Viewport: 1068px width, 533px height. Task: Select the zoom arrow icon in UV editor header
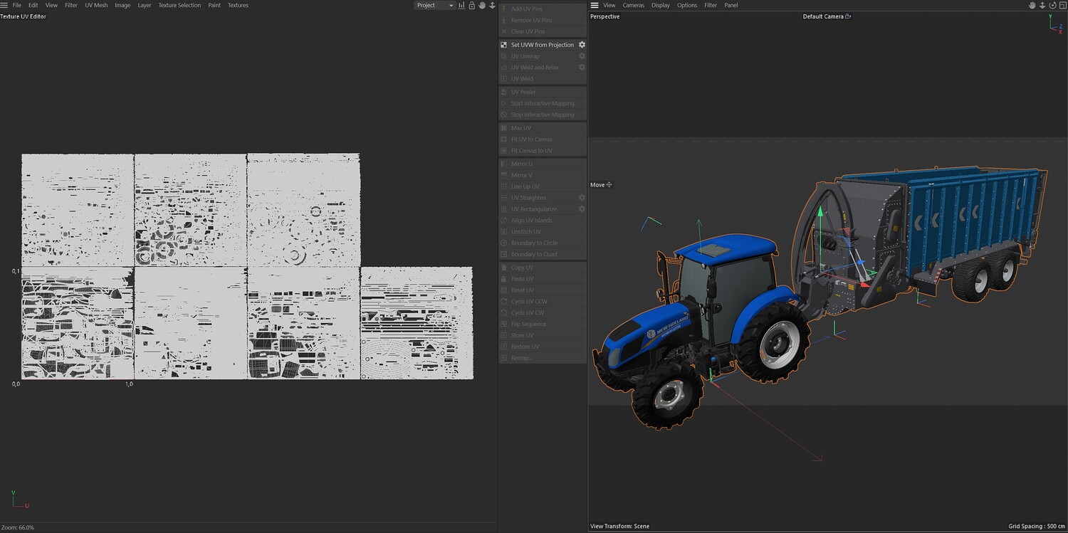point(492,5)
